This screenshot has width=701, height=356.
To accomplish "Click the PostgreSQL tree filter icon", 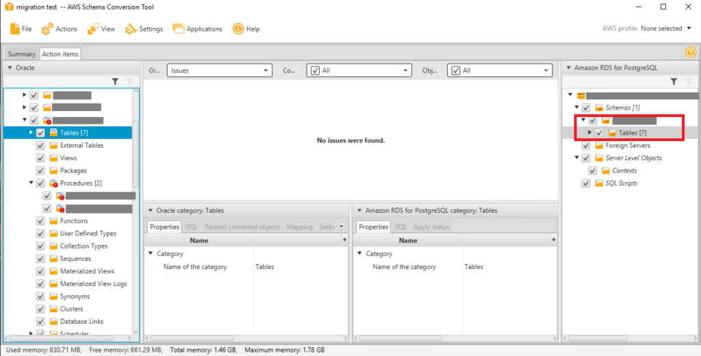I will 674,81.
